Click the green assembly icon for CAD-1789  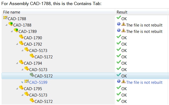click(x=16, y=30)
